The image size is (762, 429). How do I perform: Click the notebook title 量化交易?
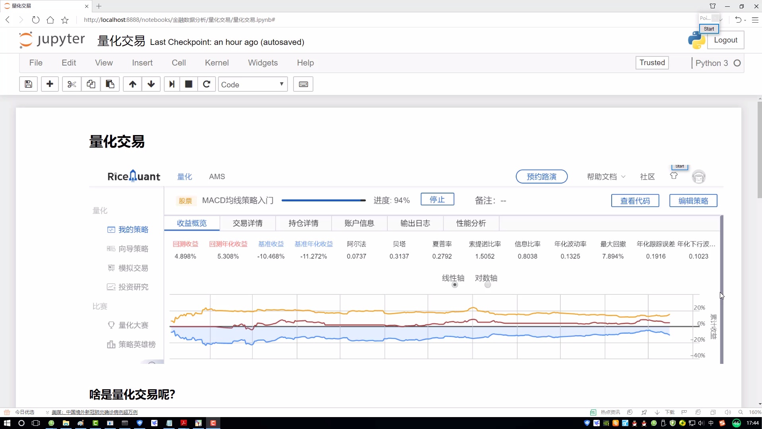121,41
